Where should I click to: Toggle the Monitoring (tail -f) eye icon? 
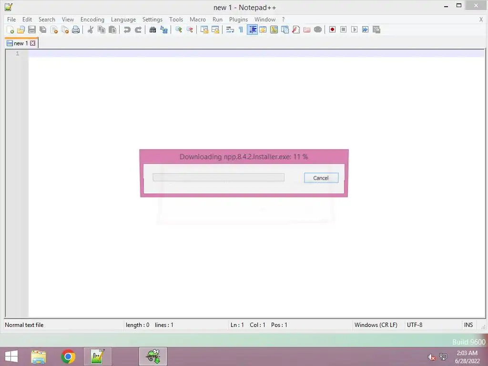tap(318, 30)
